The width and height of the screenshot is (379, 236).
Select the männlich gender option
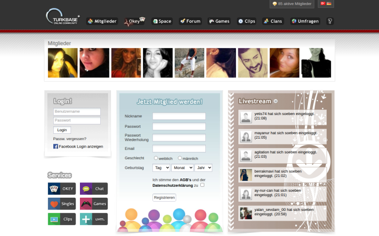coord(180,158)
